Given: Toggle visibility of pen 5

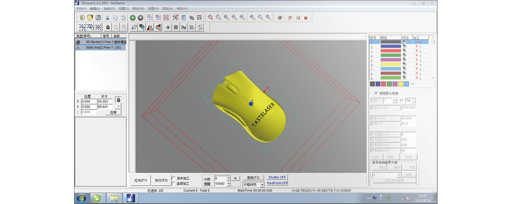Looking at the screenshot, I should click(x=405, y=60).
